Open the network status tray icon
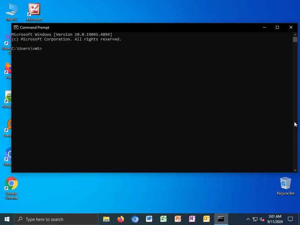Screen dimensions: 300x225 (x=255, y=219)
